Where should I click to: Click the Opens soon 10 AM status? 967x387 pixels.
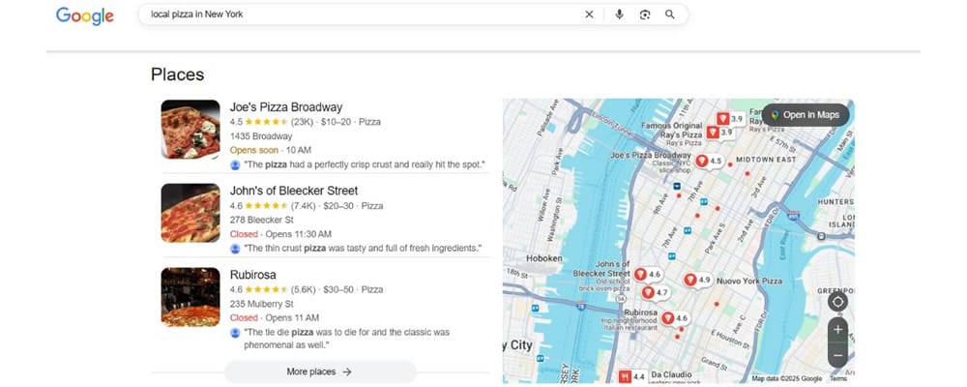270,150
